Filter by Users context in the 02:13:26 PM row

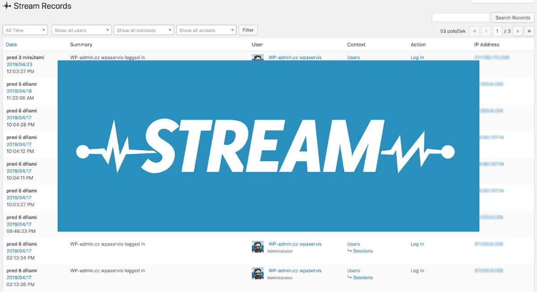(354, 271)
